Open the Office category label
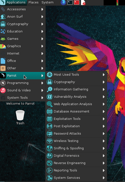 coord(12,61)
